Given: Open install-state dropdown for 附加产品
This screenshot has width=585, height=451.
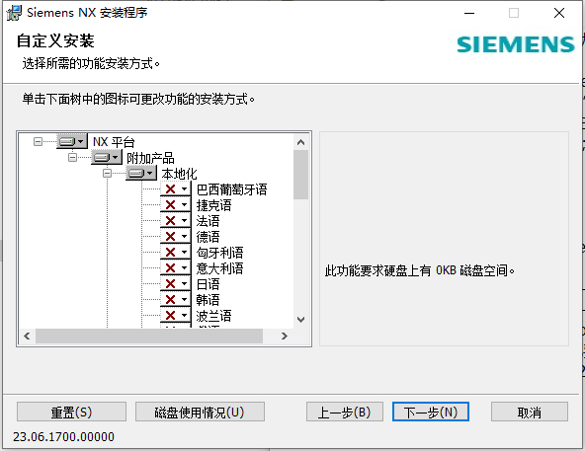Looking at the screenshot, I should [x=107, y=157].
